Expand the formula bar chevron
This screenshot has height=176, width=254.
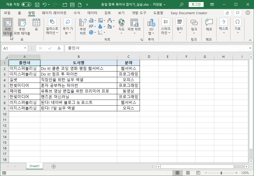250,48
